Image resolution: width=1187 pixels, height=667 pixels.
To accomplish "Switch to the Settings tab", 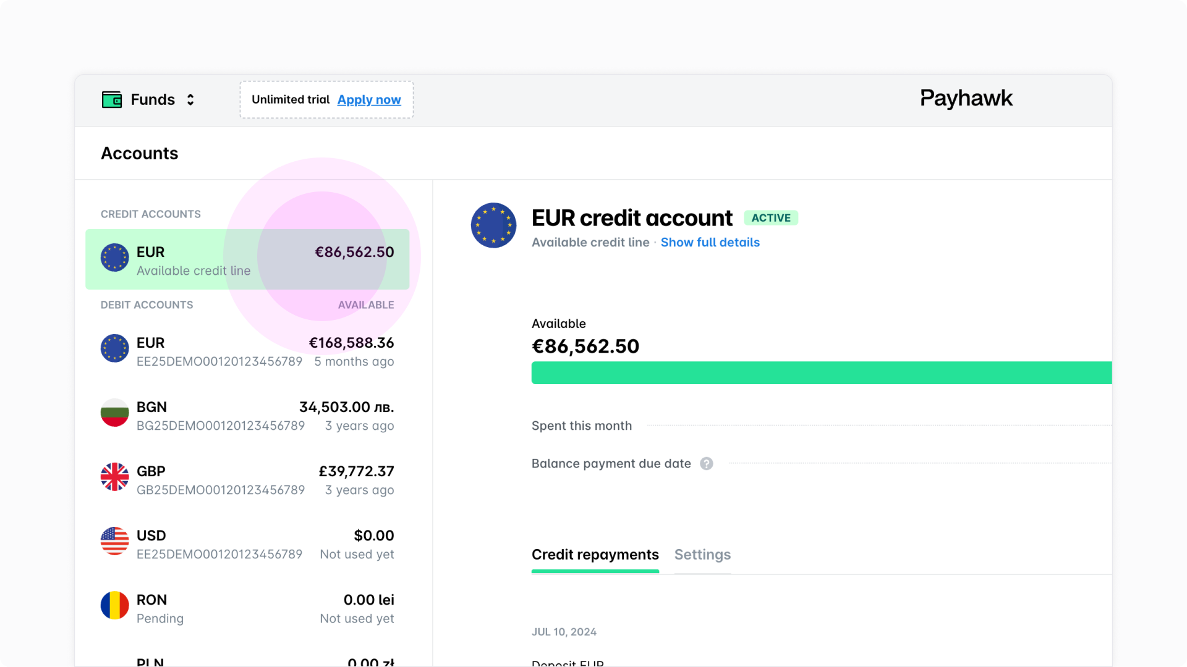I will point(702,555).
